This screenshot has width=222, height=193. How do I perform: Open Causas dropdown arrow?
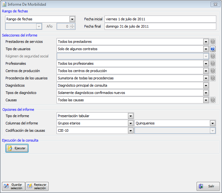[x=206, y=100]
